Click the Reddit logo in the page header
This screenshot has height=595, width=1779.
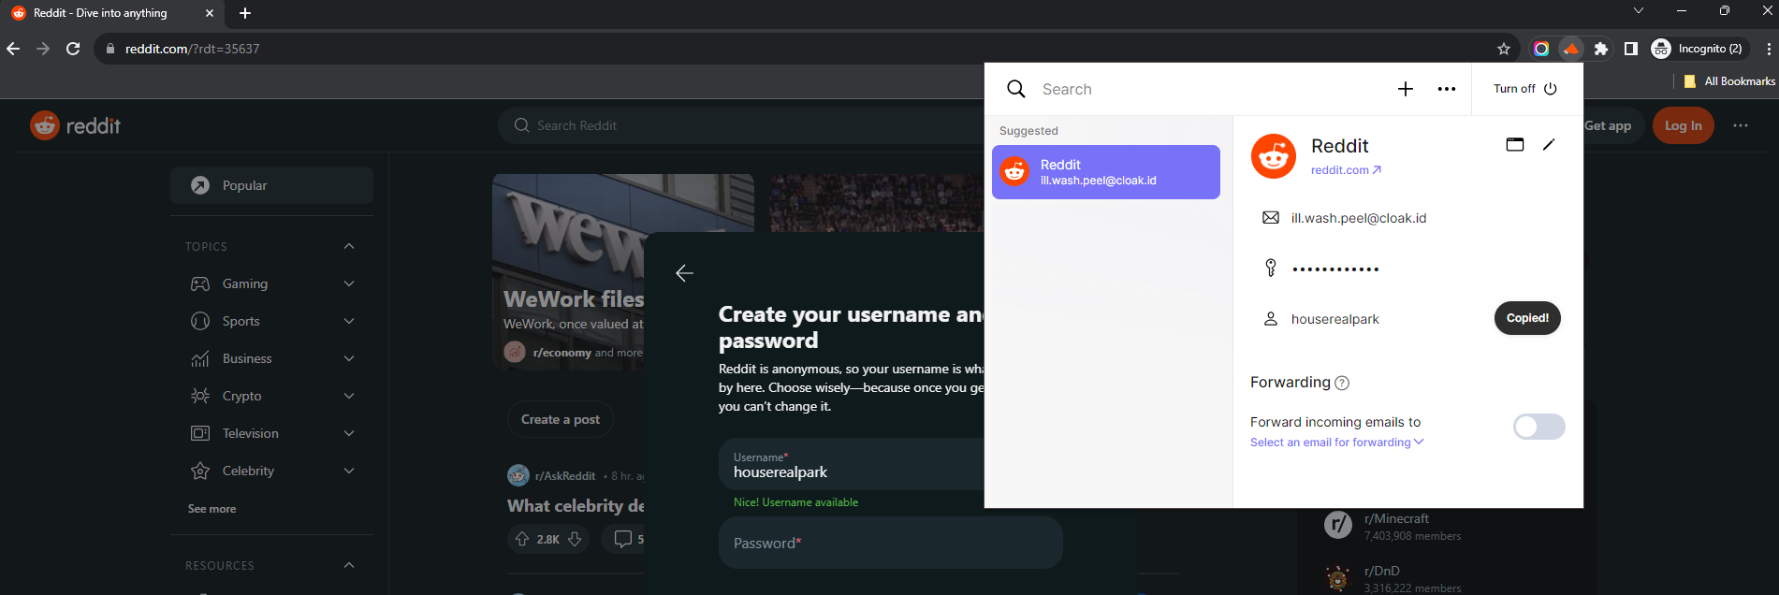pos(76,125)
